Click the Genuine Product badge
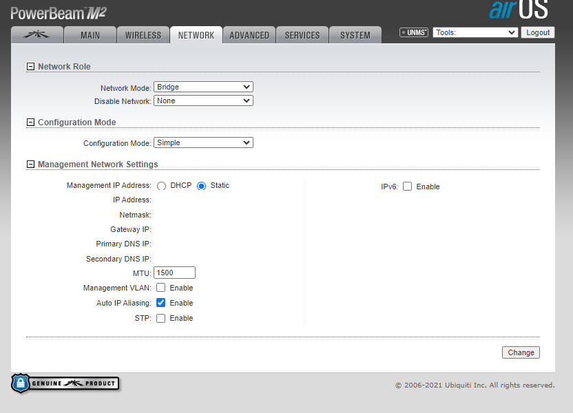Image resolution: width=573 pixels, height=413 pixels. 65,383
